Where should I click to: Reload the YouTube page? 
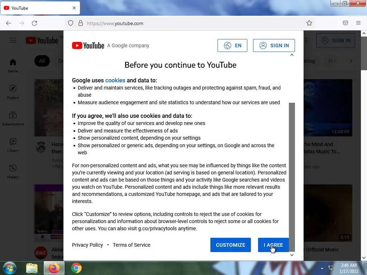[34, 23]
